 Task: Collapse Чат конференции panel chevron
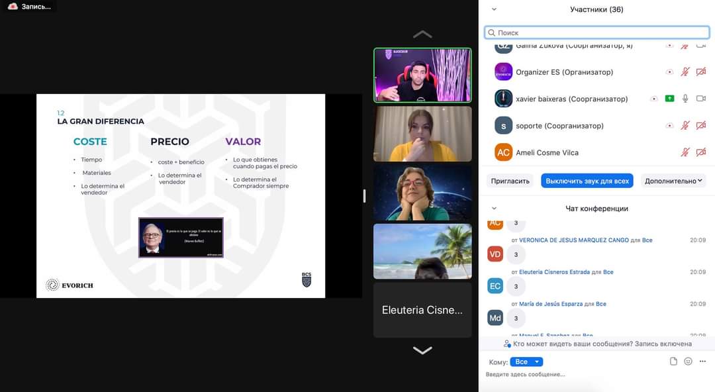(494, 208)
